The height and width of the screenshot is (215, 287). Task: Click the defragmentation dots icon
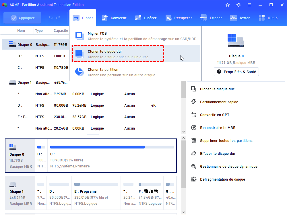point(194,179)
